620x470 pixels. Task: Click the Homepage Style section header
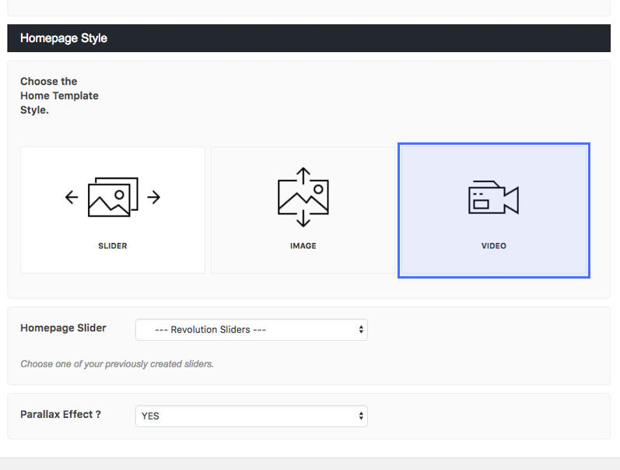pyautogui.click(x=64, y=38)
